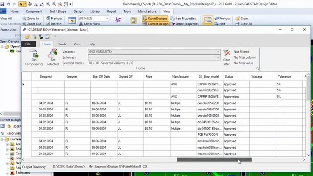
Task: Expand Home group dialog launcher
Action: pos(258,68)
